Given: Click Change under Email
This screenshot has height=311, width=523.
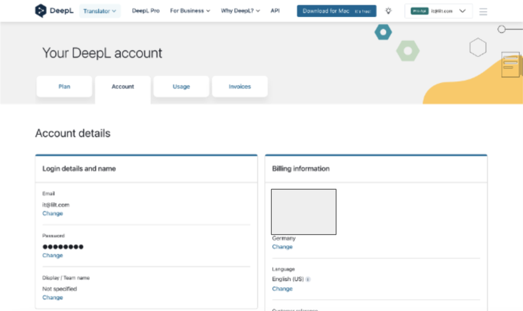Looking at the screenshot, I should (53, 214).
